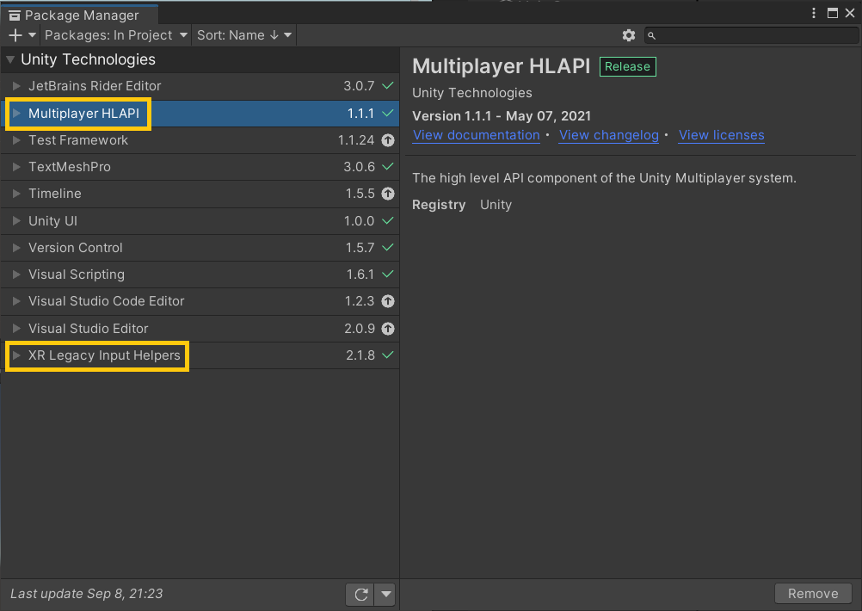Expand the Version Control row arrow
Viewport: 862px width, 611px height.
coord(16,248)
